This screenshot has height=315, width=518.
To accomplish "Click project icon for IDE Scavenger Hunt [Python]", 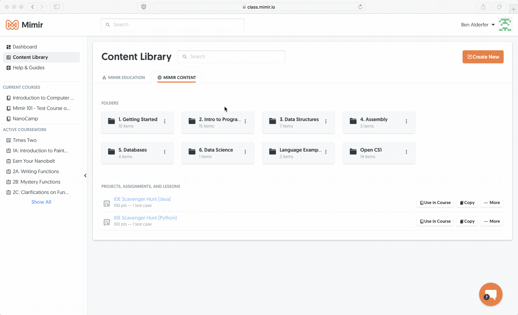I will click(x=107, y=222).
